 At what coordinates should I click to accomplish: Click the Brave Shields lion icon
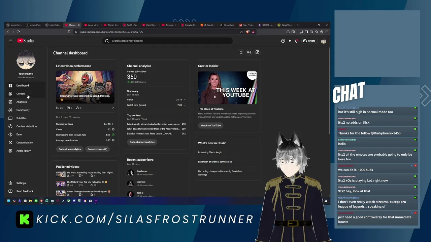(x=248, y=32)
